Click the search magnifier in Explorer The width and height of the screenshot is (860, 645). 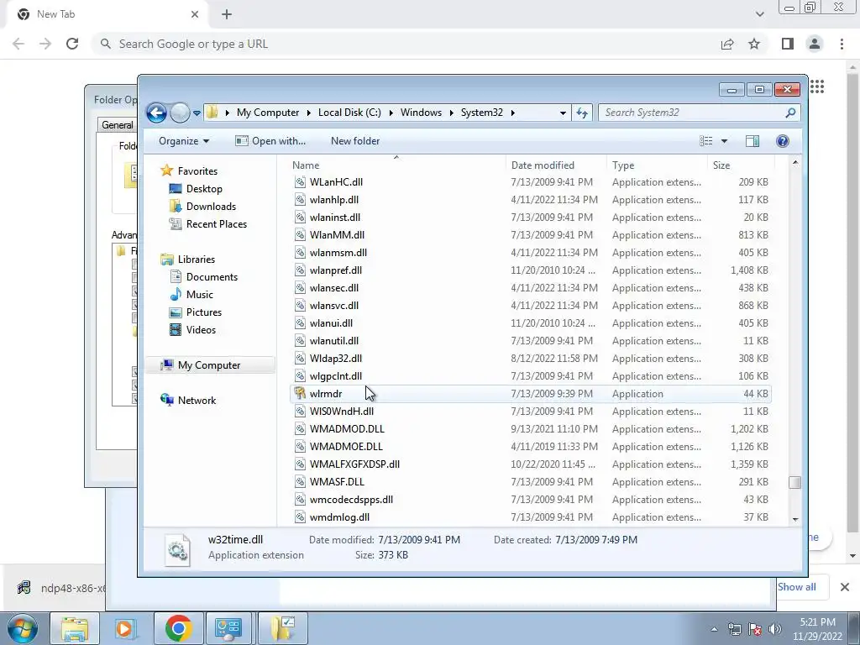click(x=790, y=113)
